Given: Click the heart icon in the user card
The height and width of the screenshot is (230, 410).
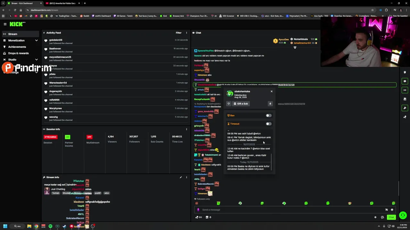Looking at the screenshot, I should (229, 103).
